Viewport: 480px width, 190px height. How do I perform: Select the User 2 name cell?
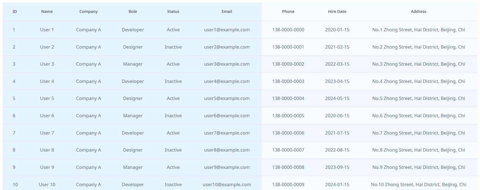[x=47, y=47]
